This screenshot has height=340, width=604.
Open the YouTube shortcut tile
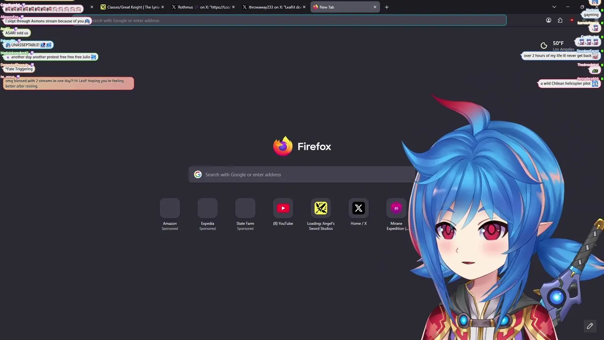(x=283, y=212)
